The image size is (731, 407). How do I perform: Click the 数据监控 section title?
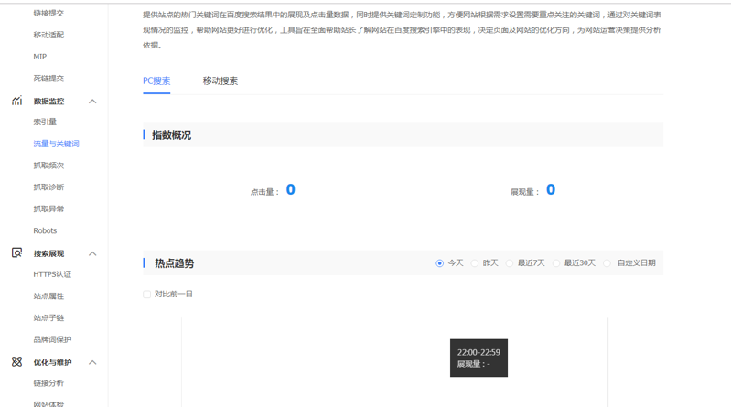(x=48, y=102)
